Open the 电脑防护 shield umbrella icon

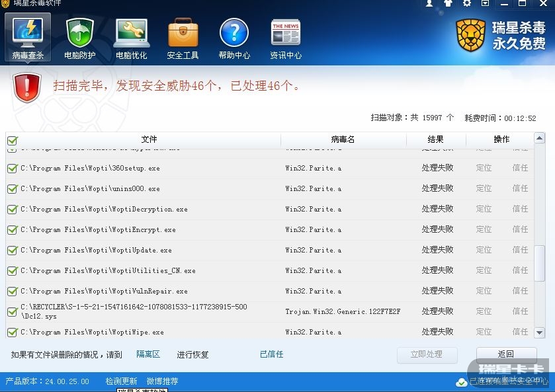point(79,38)
